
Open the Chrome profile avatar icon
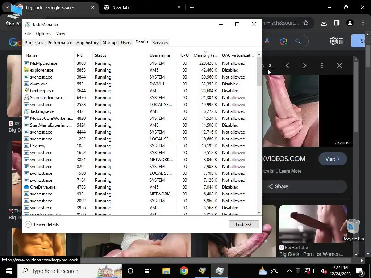tap(350, 23)
